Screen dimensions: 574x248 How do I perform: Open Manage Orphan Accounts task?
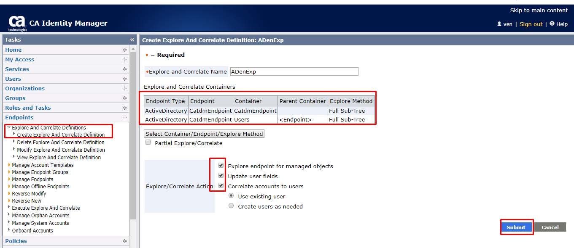[x=40, y=216]
